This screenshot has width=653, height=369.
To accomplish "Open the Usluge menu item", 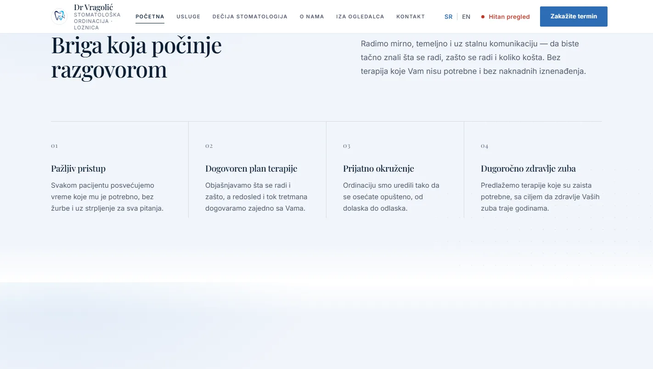I will 188,17.
